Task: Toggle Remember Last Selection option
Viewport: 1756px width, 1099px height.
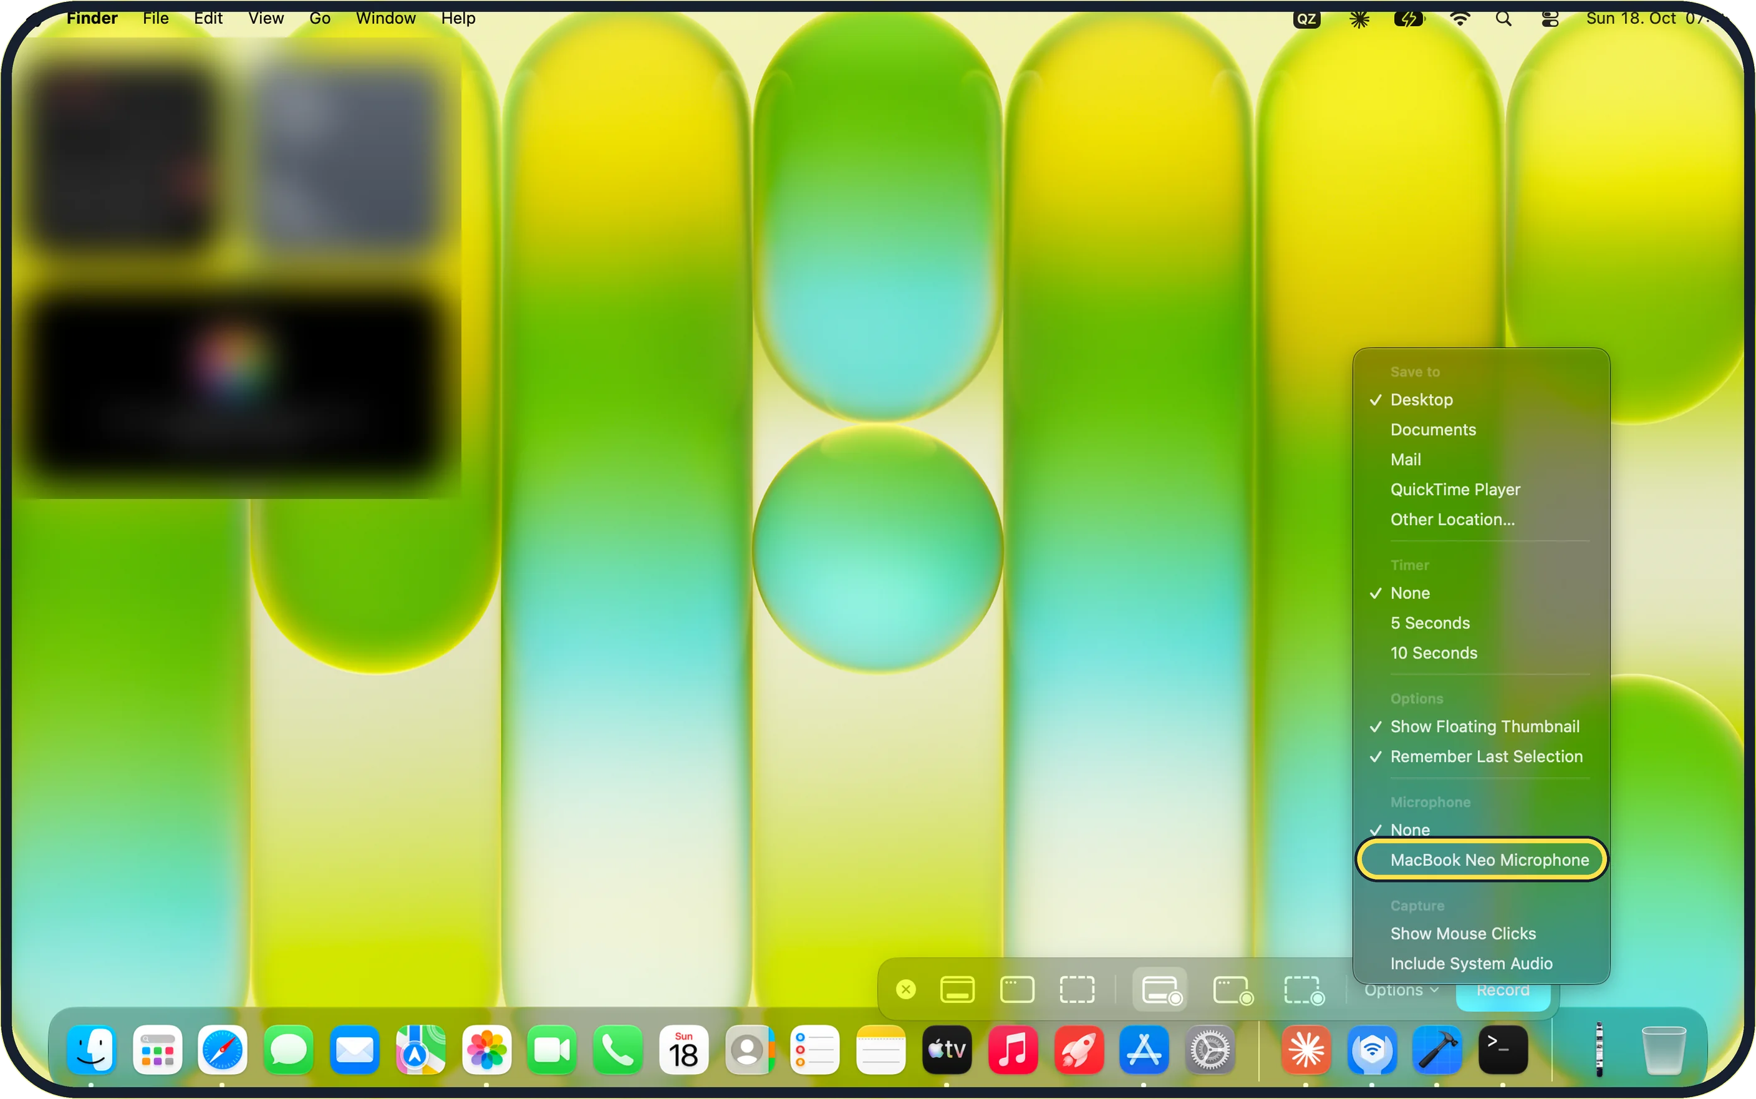Action: (1480, 756)
